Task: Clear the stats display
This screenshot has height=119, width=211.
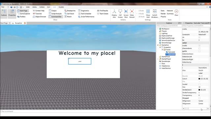Action: [x=176, y=13]
